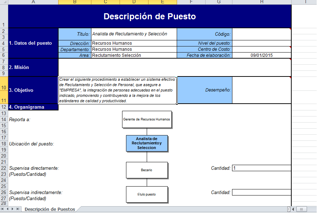Click the Descripción de Puesto title cell
Image resolution: width=317 pixels, height=213 pixels.
pos(150,16)
